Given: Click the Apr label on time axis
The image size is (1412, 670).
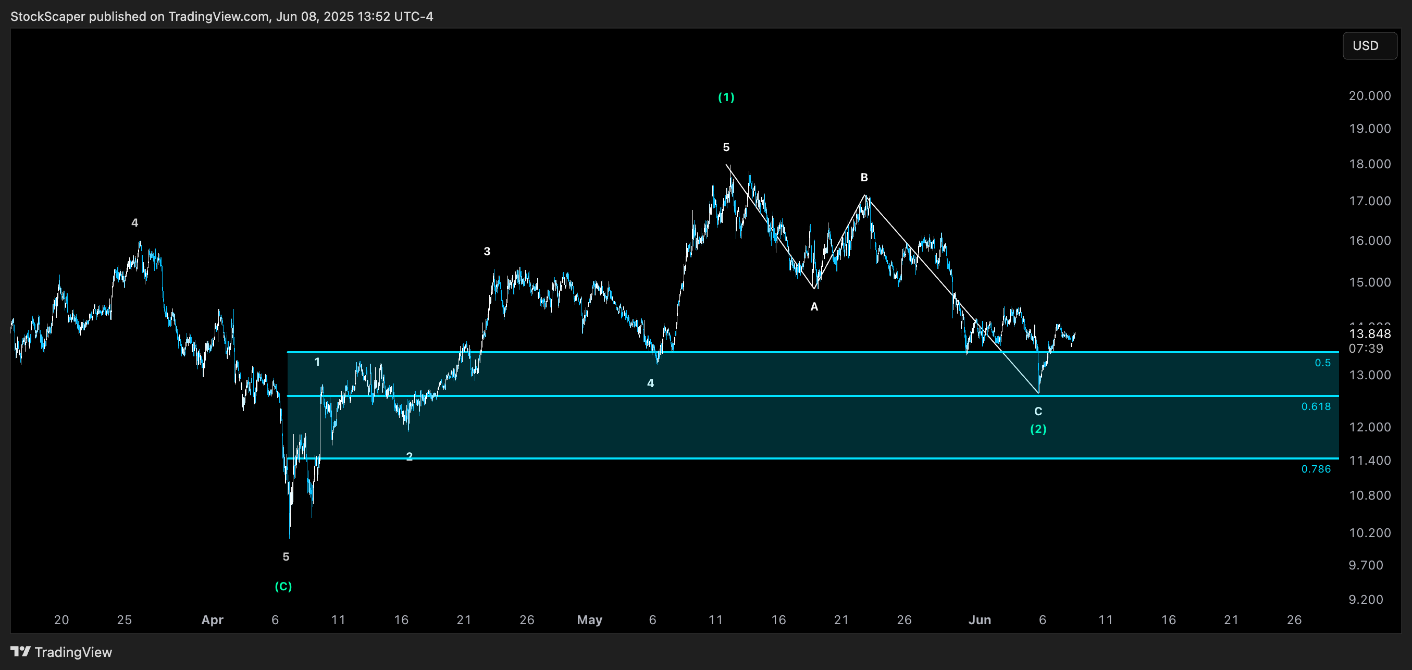Looking at the screenshot, I should 212,620.
